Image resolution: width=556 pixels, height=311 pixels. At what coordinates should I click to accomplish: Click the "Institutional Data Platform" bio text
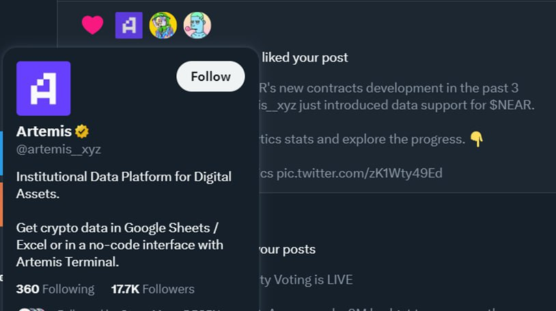[x=124, y=177]
